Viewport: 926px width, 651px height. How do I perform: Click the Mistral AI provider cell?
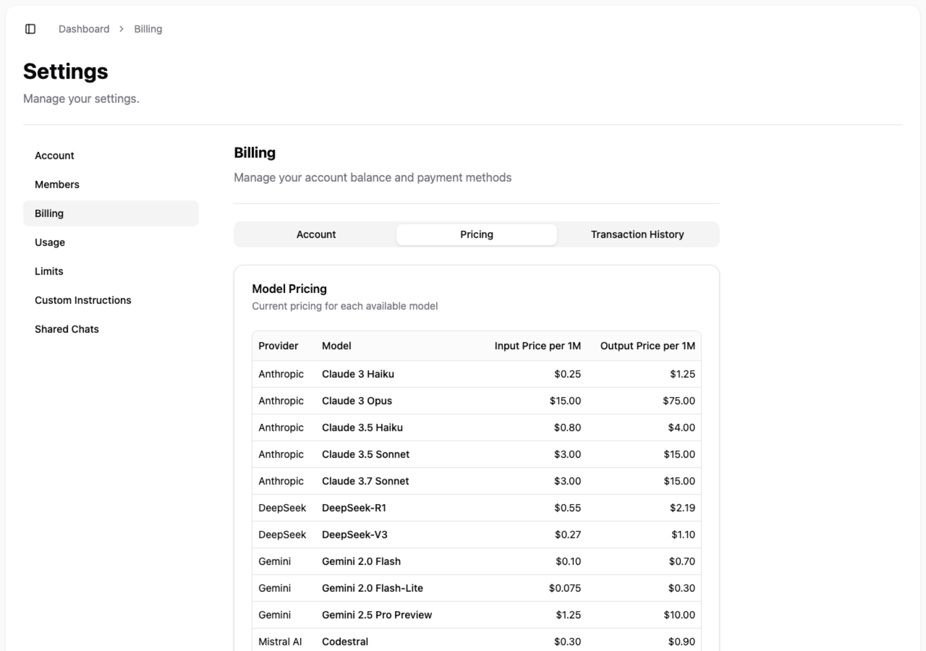[x=280, y=642]
